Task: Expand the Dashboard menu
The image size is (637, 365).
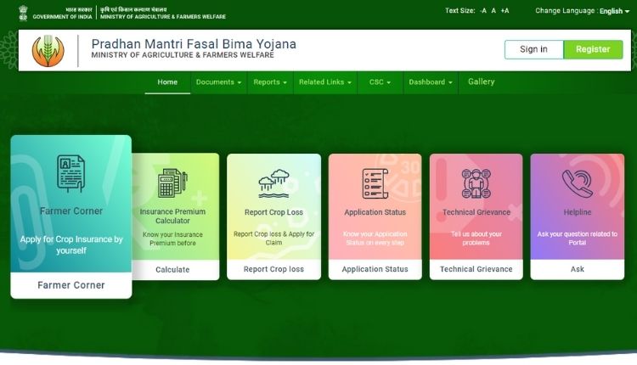Action: pos(431,82)
